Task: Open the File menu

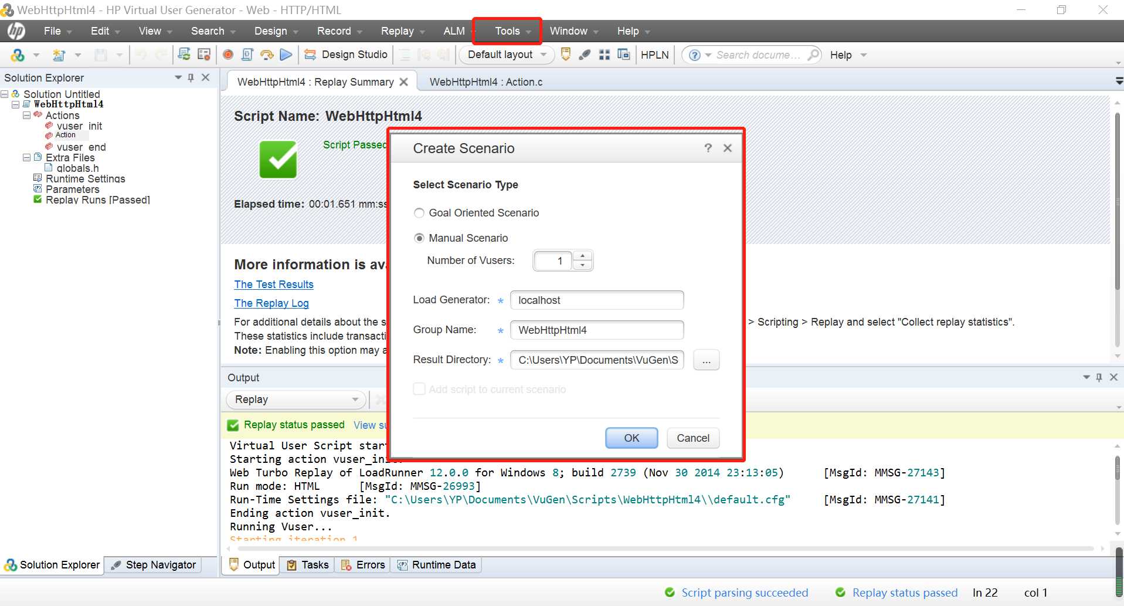Action: coord(57,31)
